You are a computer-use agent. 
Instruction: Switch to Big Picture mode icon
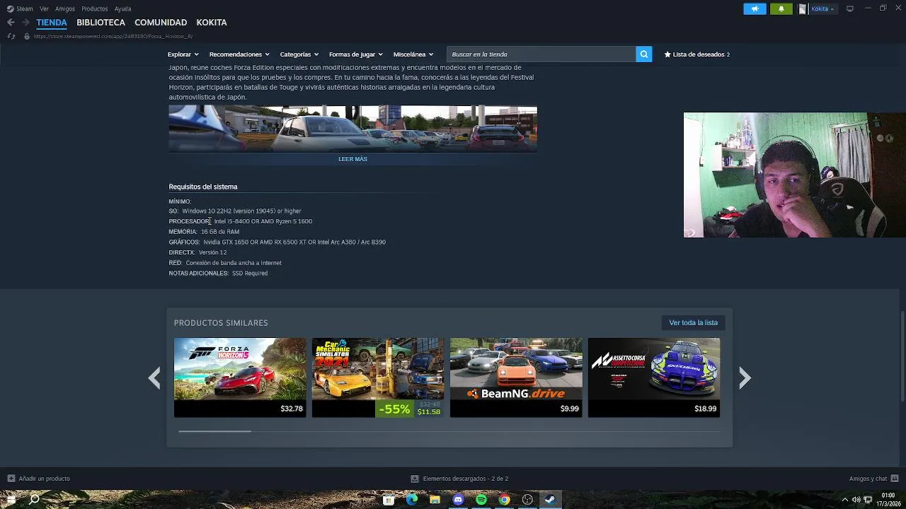tap(849, 8)
